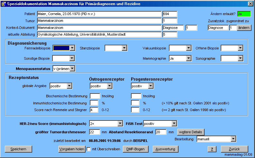Image resolution: width=255 pixels, height=158 pixels.
Task: Click the Speichern button
Action: (18, 149)
